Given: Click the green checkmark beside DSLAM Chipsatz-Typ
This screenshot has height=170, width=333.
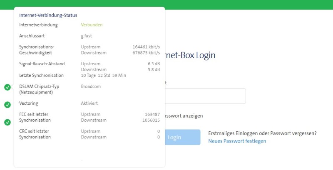Looking at the screenshot, I should tap(7, 87).
